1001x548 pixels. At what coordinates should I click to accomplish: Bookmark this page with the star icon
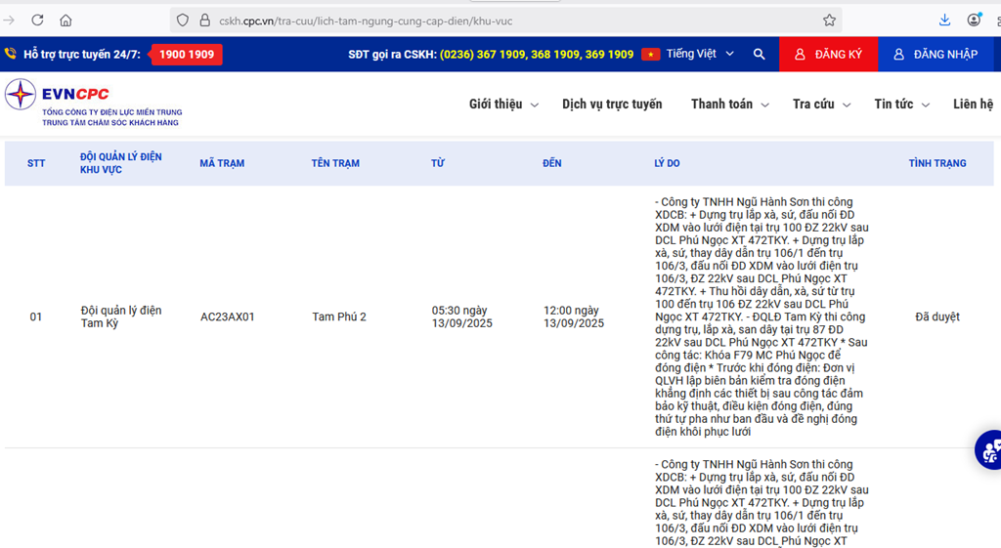click(829, 21)
